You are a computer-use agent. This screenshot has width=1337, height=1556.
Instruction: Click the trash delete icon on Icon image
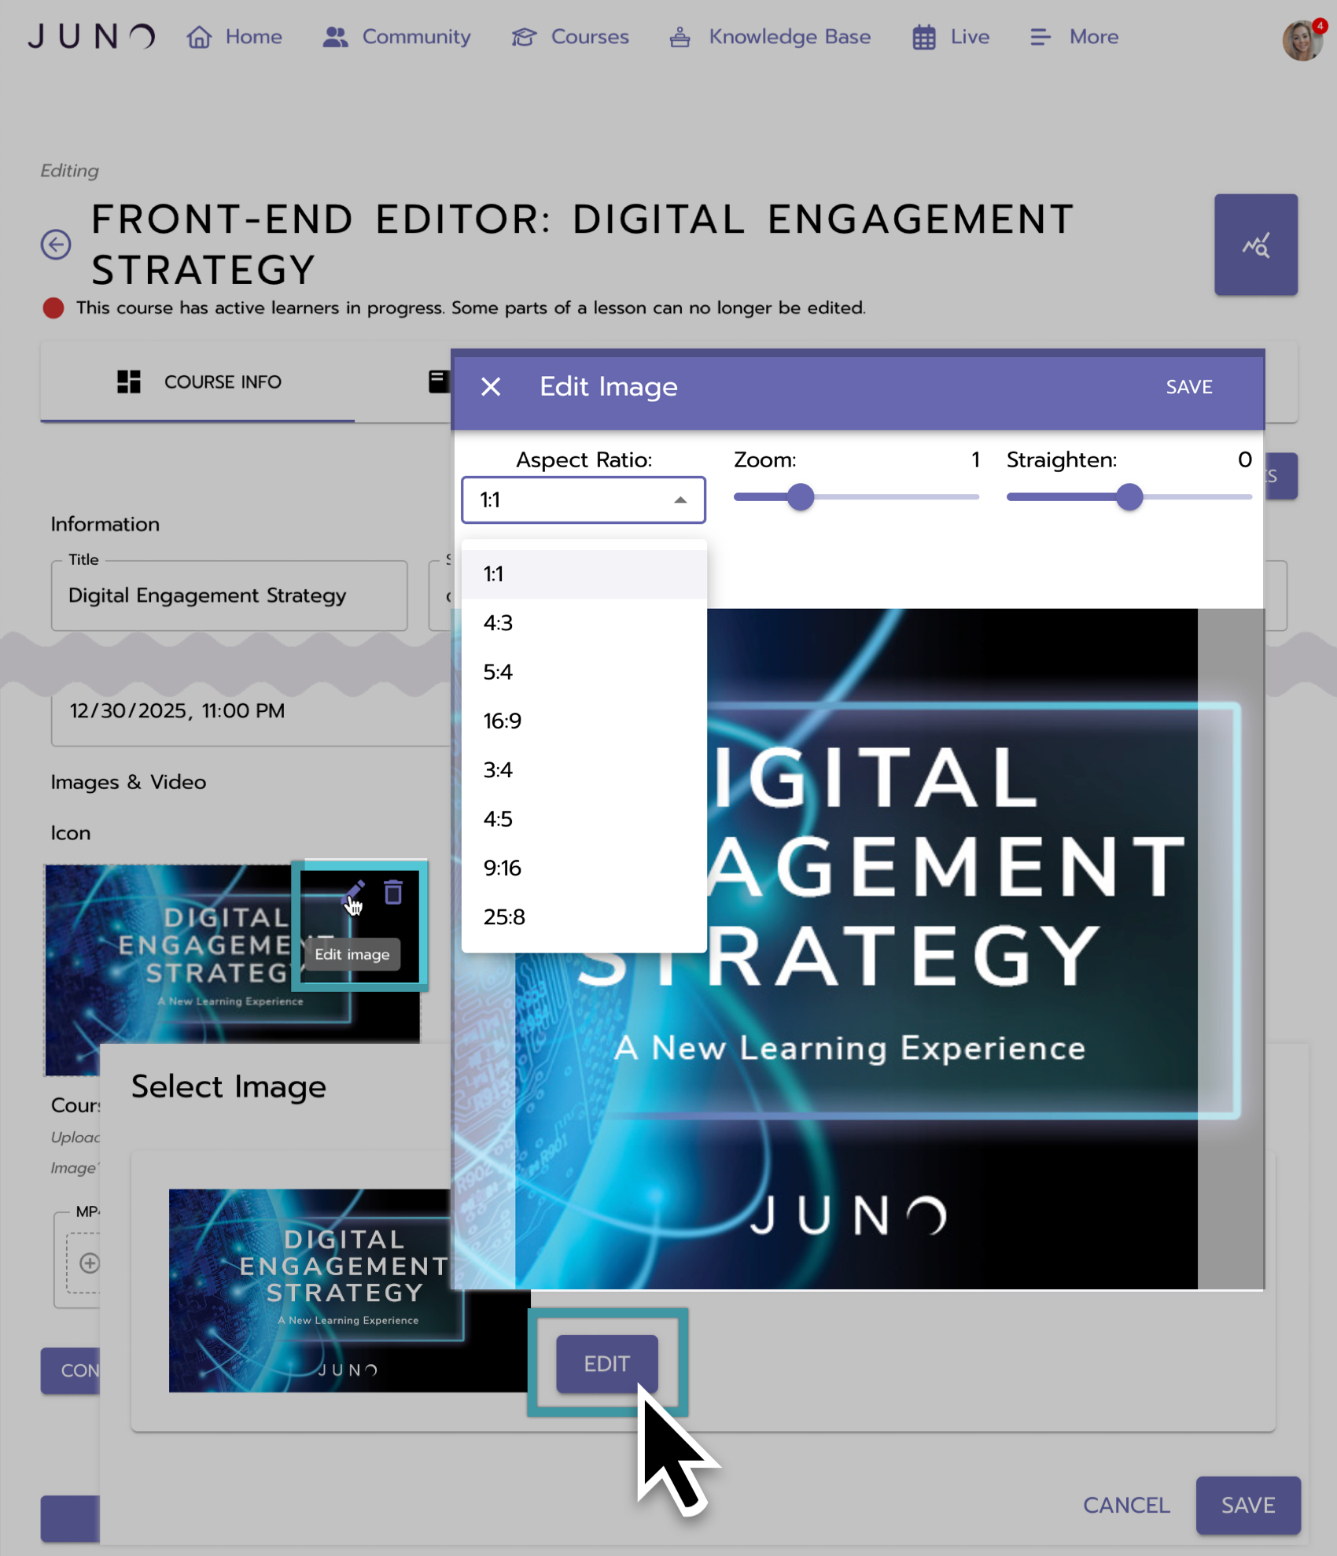[x=393, y=893]
